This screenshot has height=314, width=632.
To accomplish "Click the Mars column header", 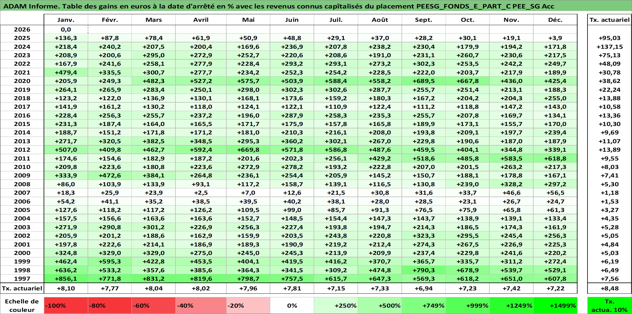I will (x=154, y=20).
